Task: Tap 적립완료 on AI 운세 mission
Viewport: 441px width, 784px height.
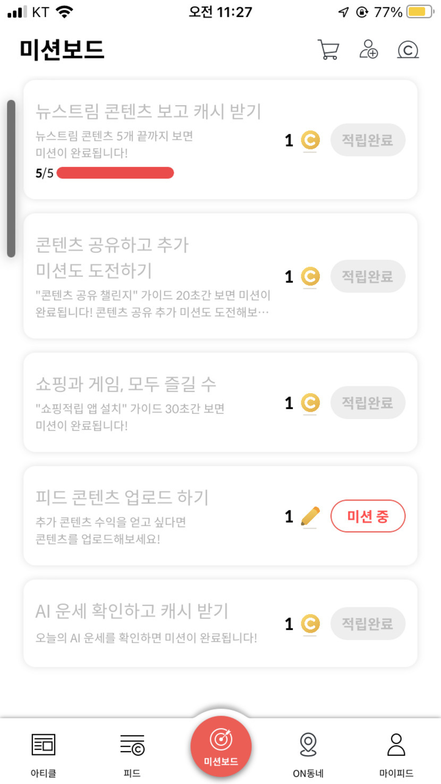Action: coord(368,624)
